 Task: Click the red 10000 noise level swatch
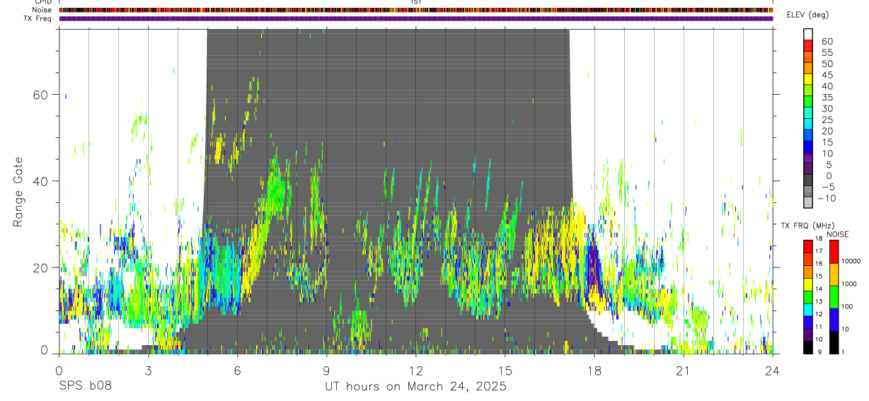[x=834, y=252]
